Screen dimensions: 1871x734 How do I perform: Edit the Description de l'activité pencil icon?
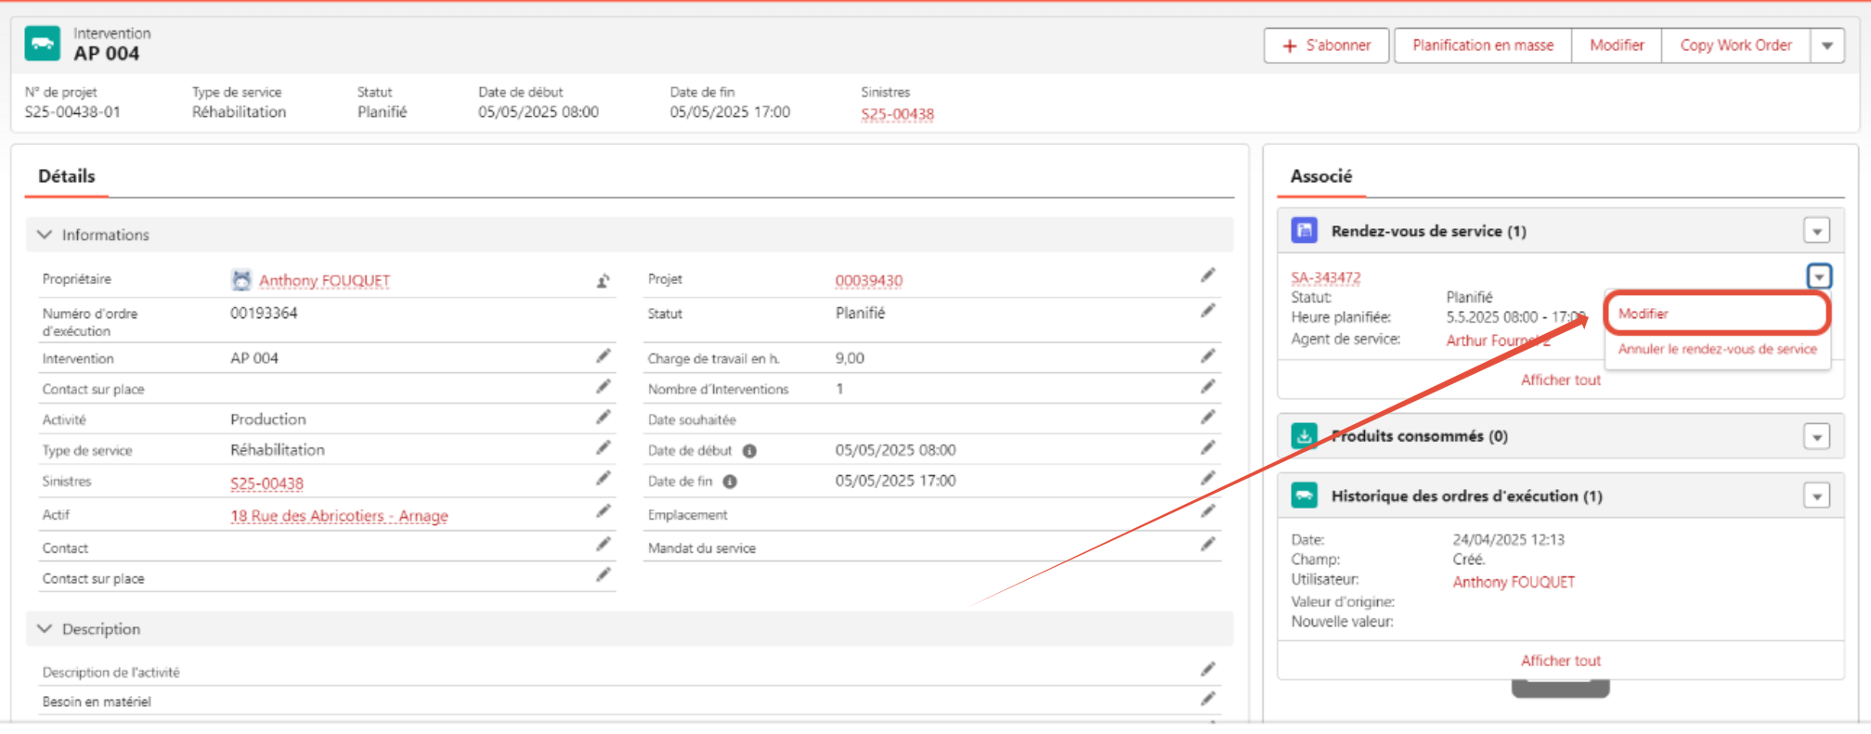pos(1207,669)
